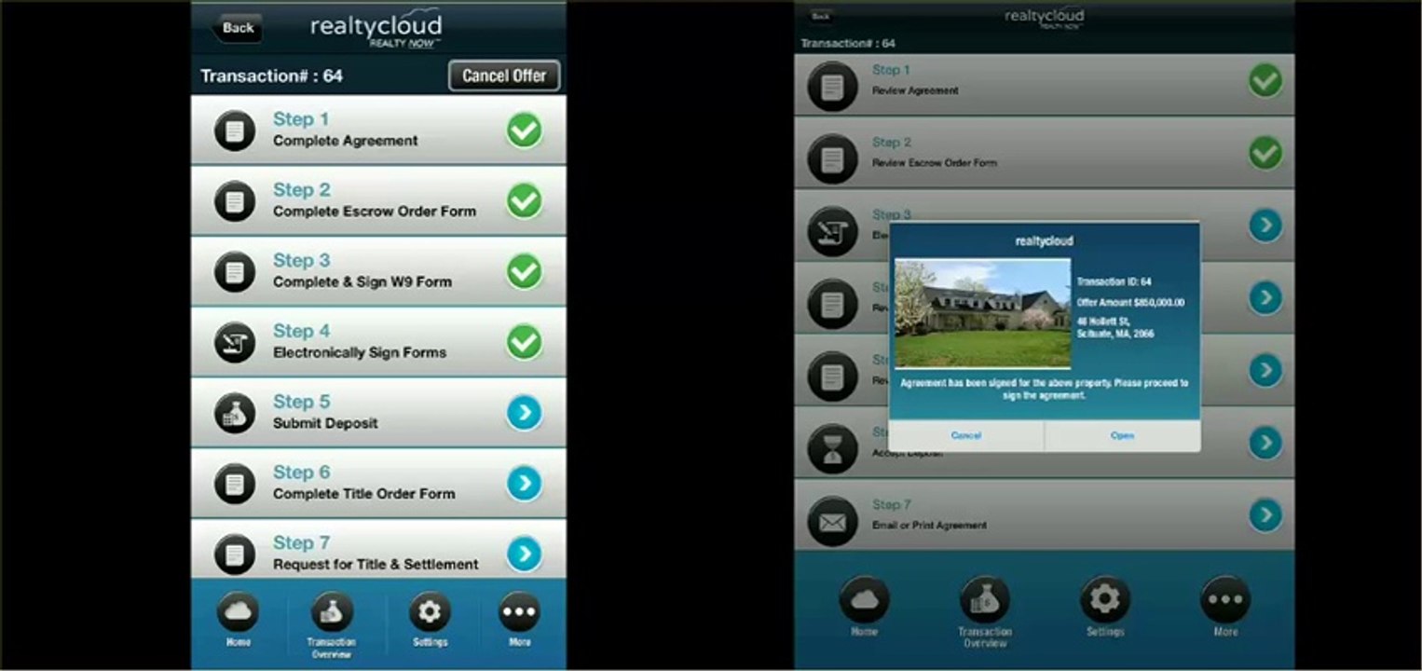
Task: Open Transaction Overview tab on the phone screen
Action: [x=332, y=624]
